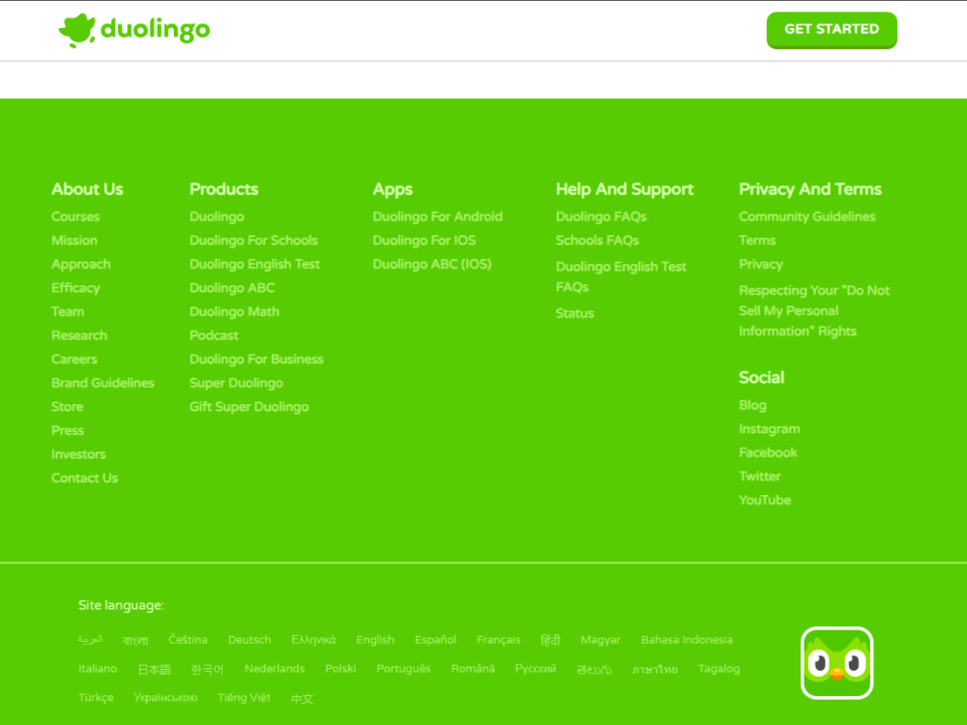Switch site language to Русский
Screen dimensions: 967x725
(x=536, y=669)
